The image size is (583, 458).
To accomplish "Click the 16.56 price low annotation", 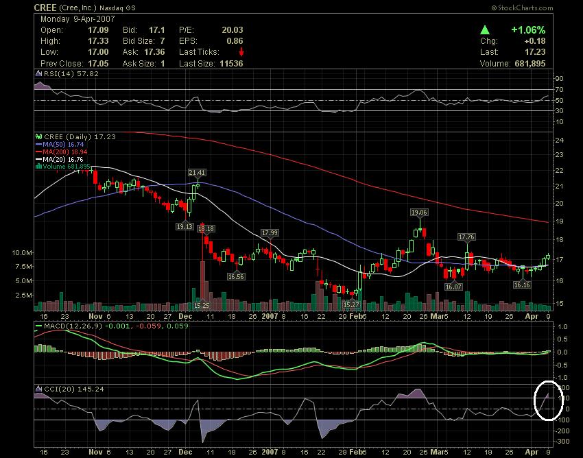I will [236, 276].
